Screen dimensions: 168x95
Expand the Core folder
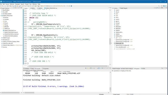(2, 21)
